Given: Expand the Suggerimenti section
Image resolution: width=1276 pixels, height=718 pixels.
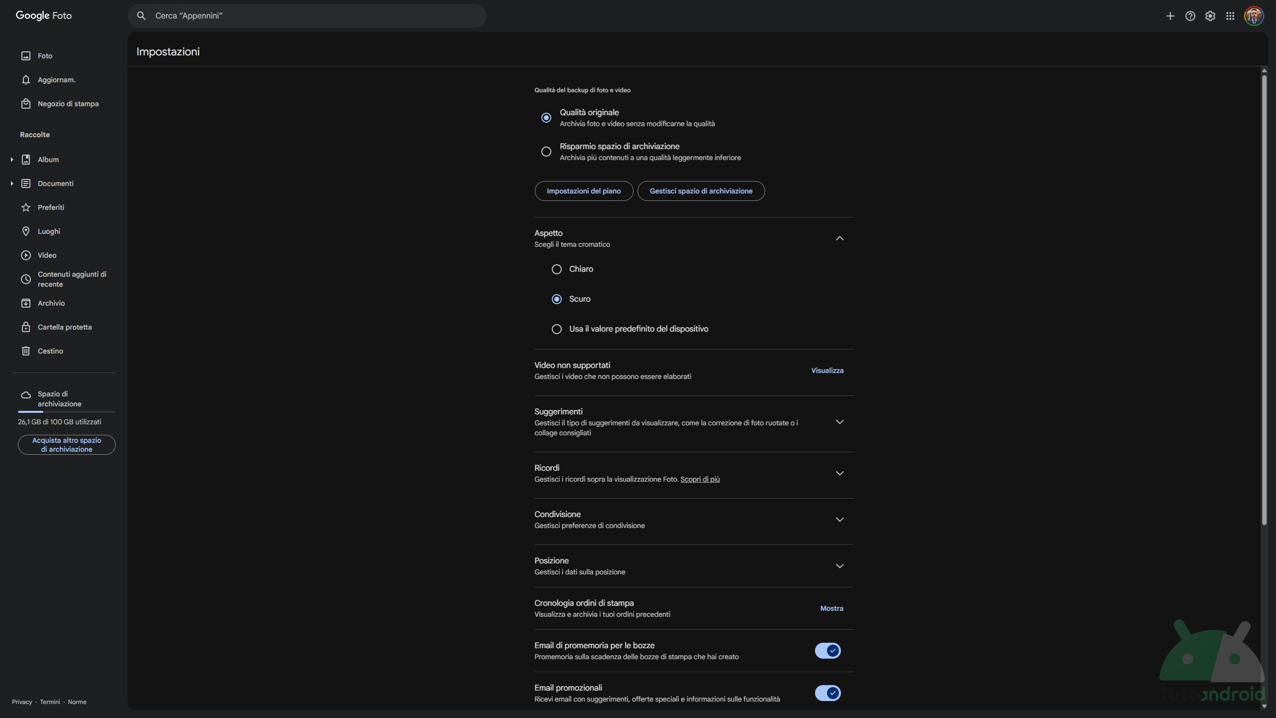Looking at the screenshot, I should coord(839,422).
